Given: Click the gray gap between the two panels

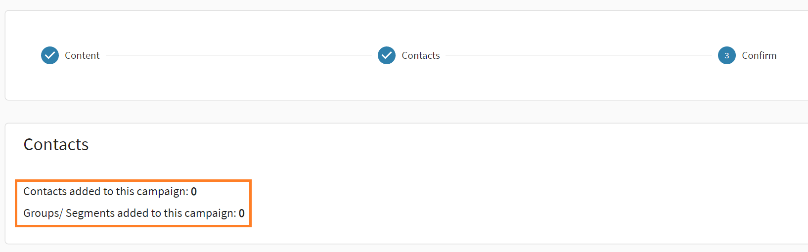Looking at the screenshot, I should pos(396,112).
